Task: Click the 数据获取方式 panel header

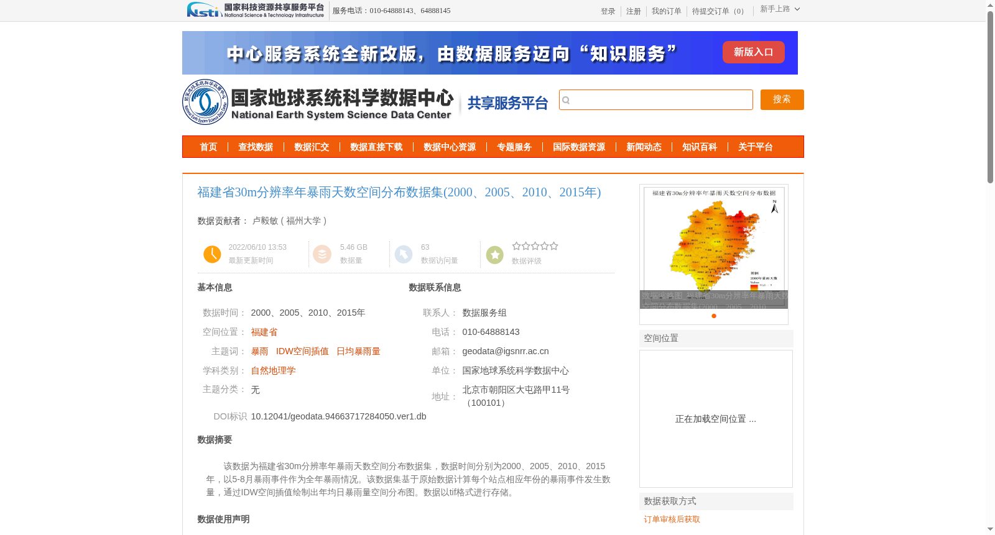Action: coord(716,501)
